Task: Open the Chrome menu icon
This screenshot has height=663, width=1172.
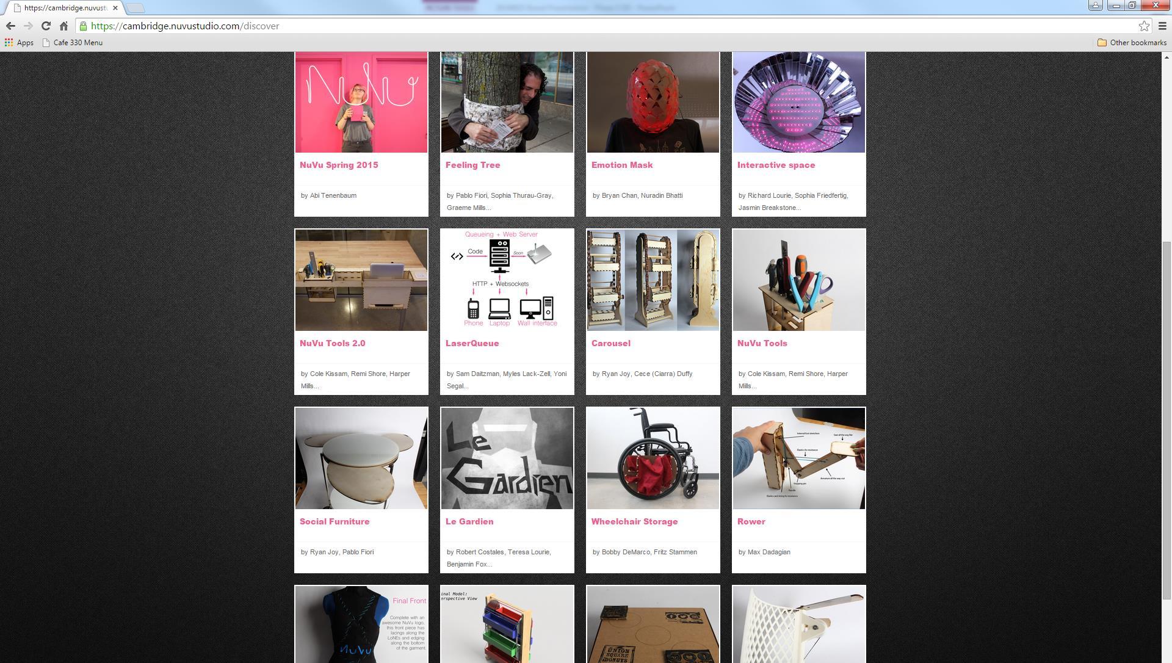Action: (1162, 26)
